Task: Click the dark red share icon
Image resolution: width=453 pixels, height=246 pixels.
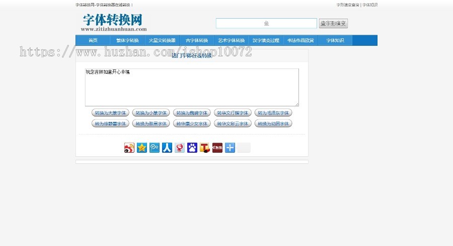Action: [x=217, y=148]
